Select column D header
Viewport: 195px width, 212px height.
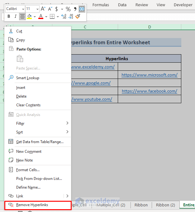click(150, 27)
